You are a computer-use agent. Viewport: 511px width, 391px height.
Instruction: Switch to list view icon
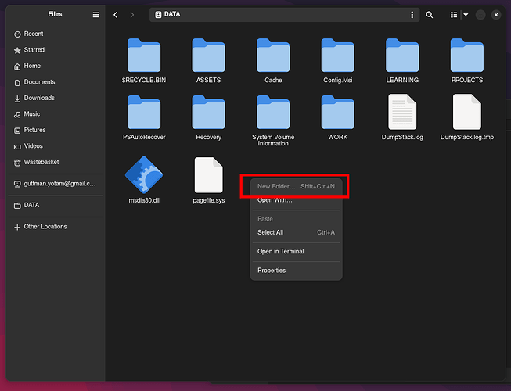point(454,15)
